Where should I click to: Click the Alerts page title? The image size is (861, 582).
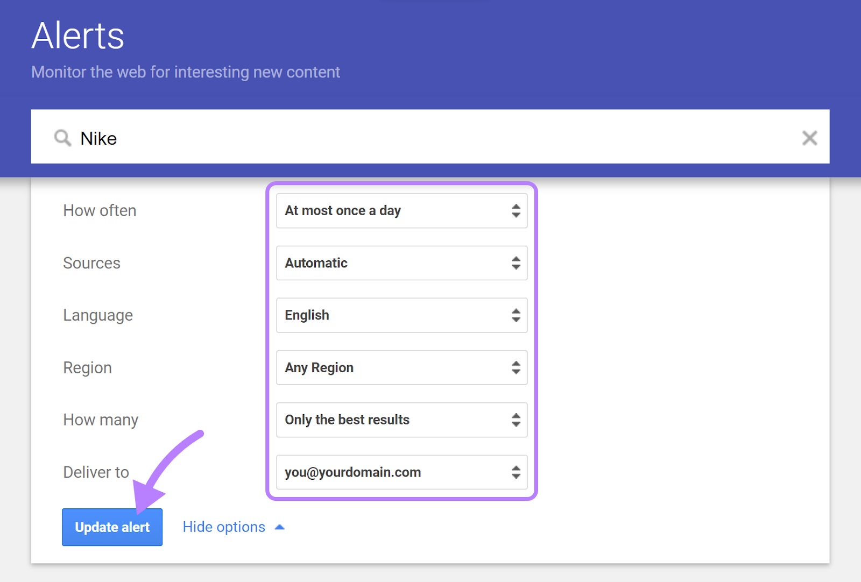(78, 36)
